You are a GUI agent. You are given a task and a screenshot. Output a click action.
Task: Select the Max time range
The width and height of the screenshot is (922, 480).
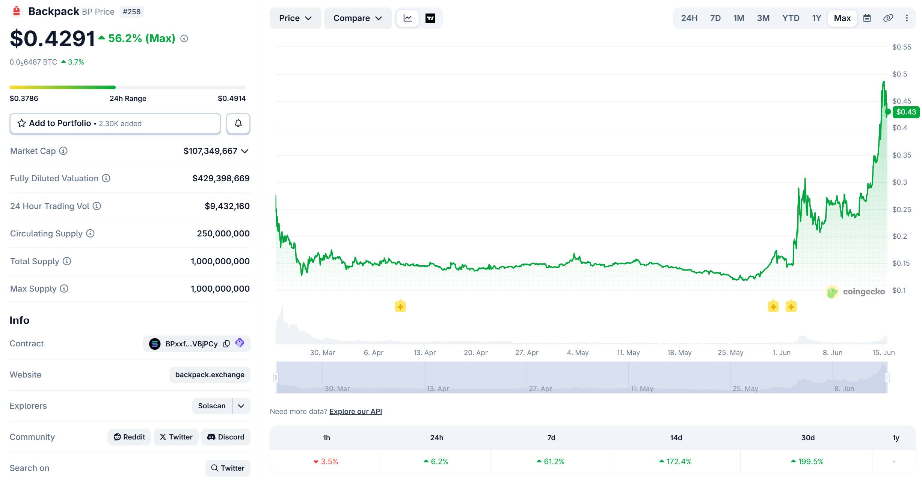842,18
